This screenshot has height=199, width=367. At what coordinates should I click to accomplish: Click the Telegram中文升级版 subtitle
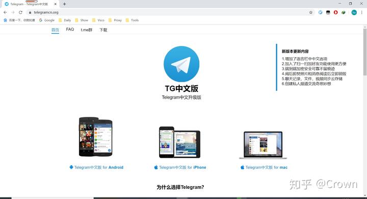[181, 97]
